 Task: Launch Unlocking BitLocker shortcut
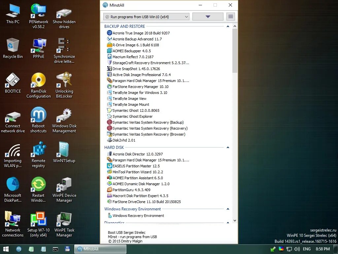point(64,86)
